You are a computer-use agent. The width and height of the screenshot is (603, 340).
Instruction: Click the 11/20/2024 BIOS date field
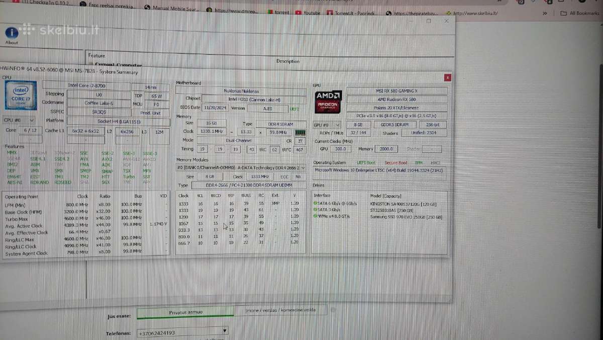pyautogui.click(x=216, y=108)
